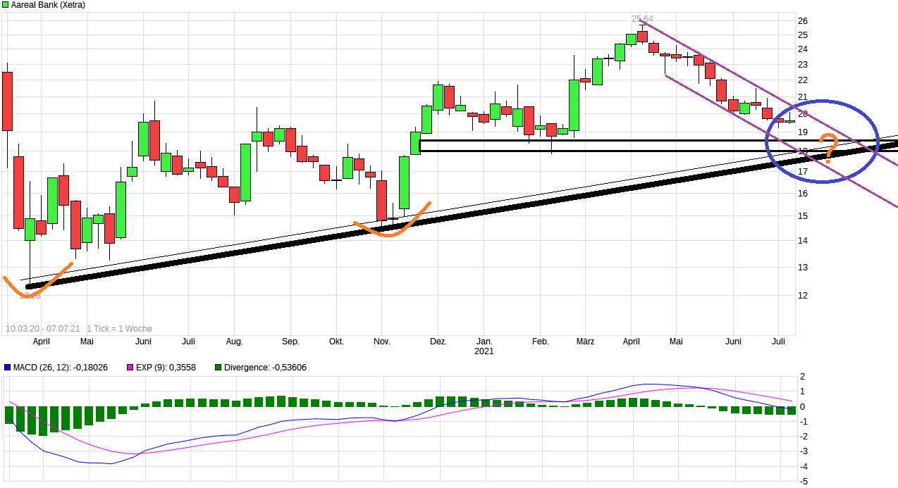The image size is (898, 488).
Task: Click the '2021' year label
Action: (x=484, y=351)
